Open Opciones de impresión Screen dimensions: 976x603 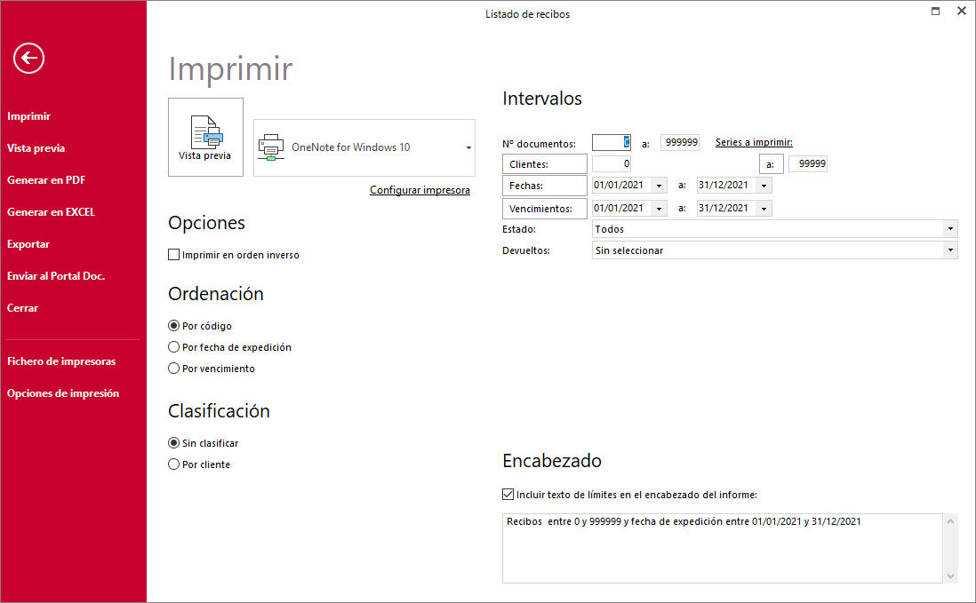[x=63, y=393]
